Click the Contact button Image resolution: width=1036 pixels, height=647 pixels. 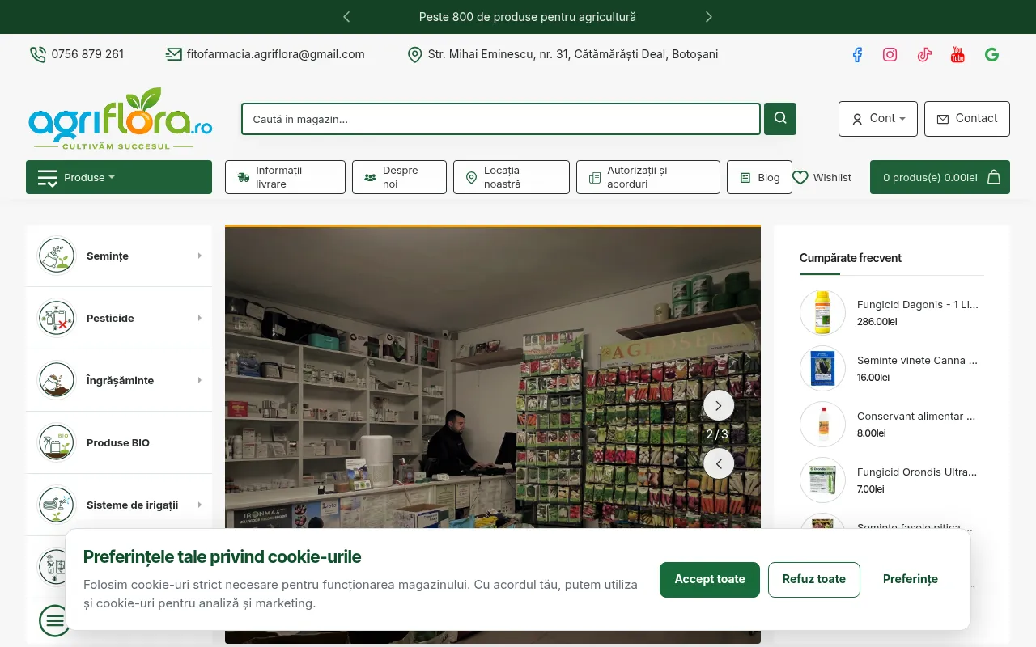(x=967, y=119)
